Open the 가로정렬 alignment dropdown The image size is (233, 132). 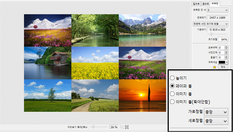click(216, 112)
